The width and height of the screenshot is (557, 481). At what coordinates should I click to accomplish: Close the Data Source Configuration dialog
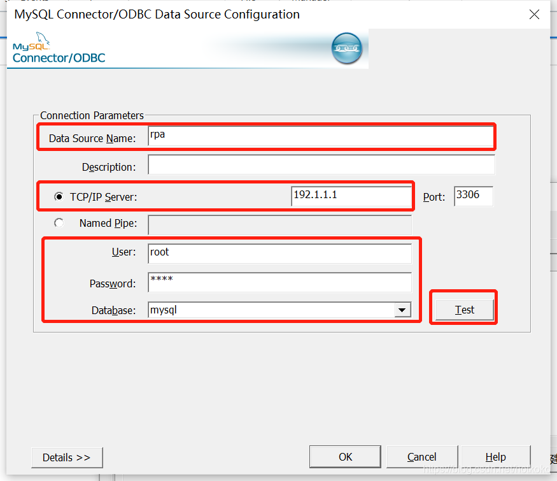click(534, 14)
